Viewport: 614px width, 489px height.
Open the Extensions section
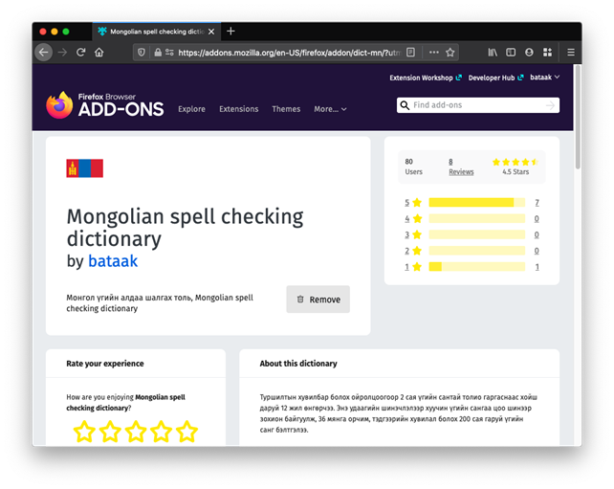pyautogui.click(x=238, y=109)
